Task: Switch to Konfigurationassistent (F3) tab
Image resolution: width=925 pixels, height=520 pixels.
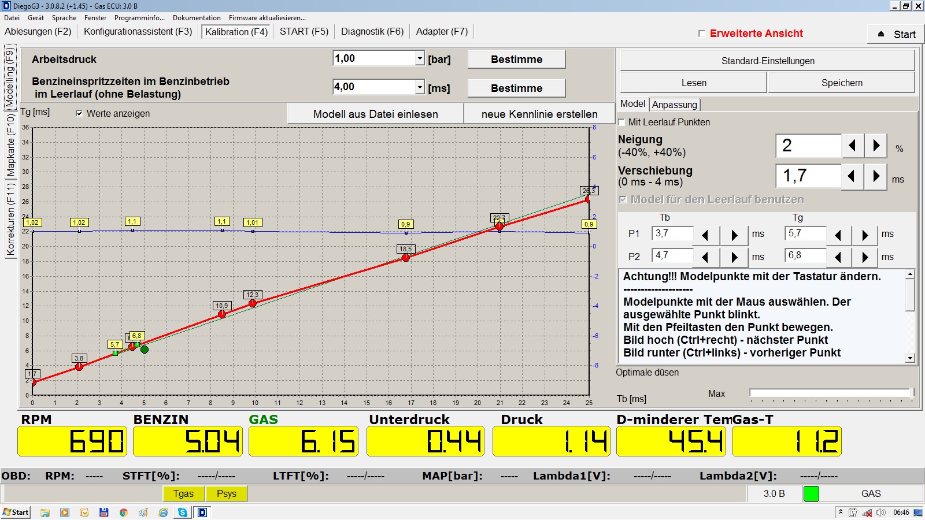Action: (138, 31)
